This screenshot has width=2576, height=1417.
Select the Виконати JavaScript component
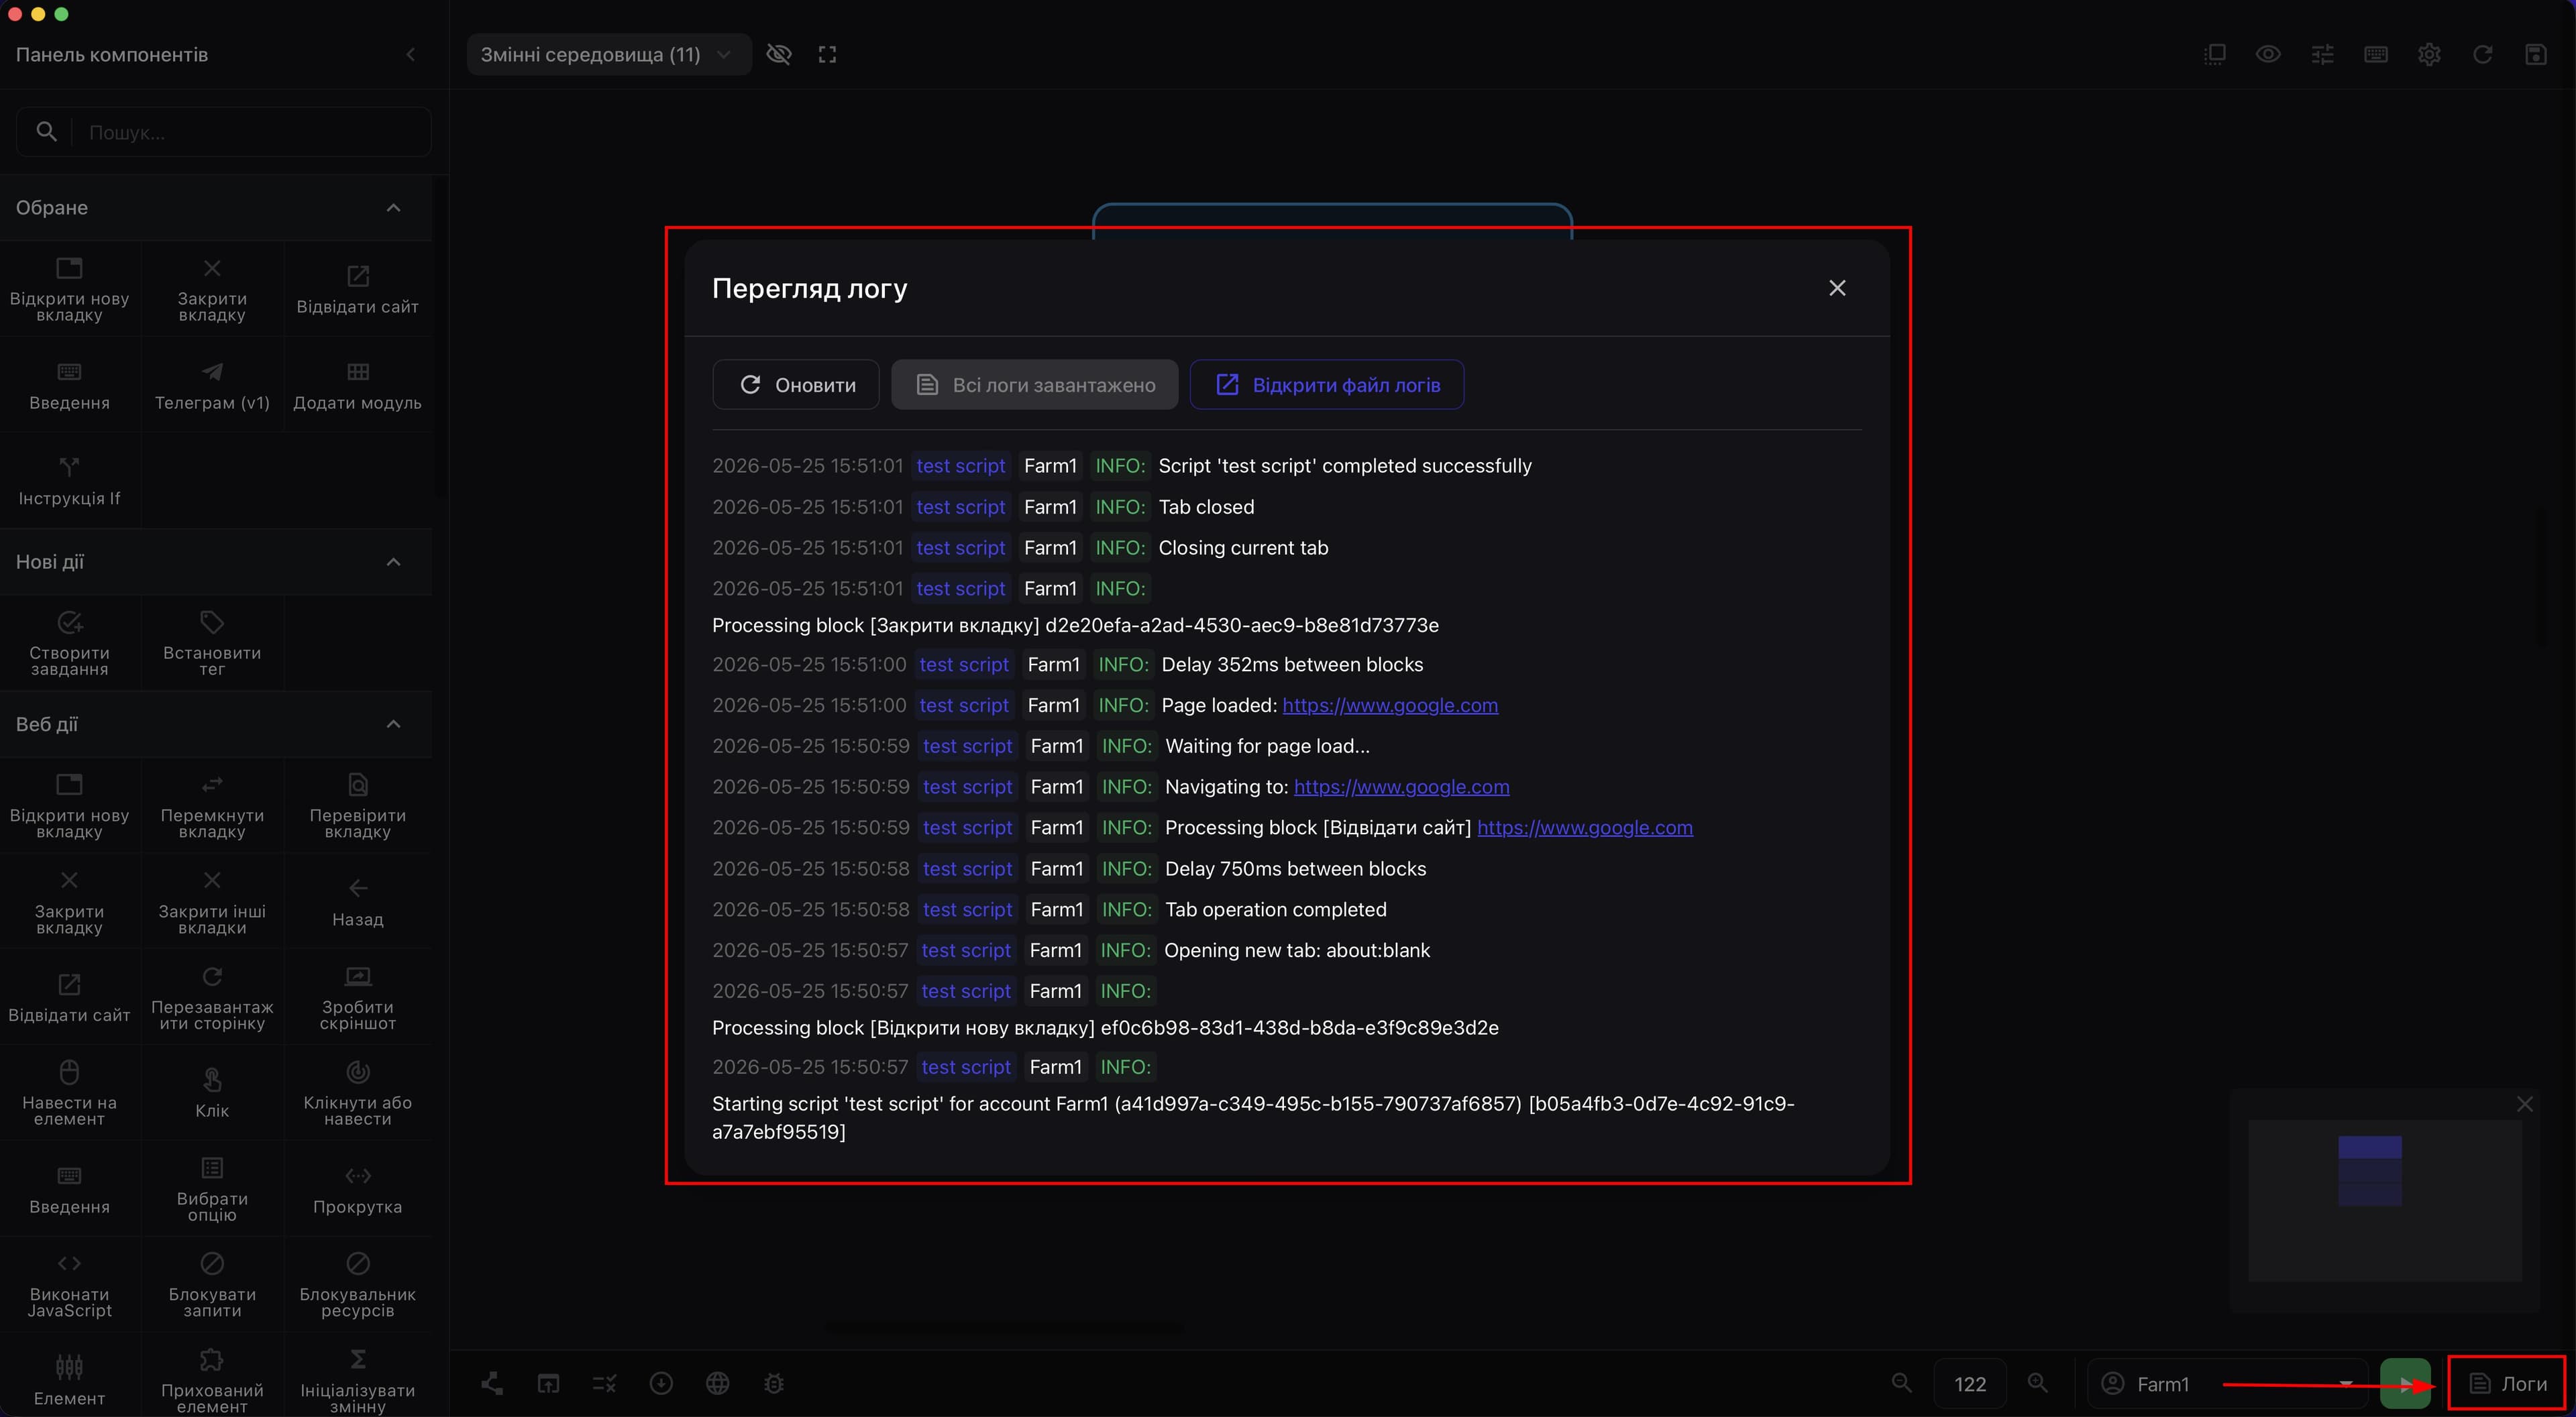click(69, 1285)
